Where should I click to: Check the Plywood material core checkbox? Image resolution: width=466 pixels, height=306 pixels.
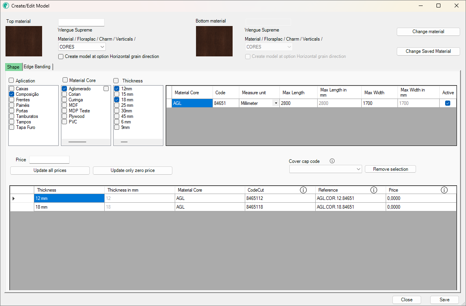(64, 116)
